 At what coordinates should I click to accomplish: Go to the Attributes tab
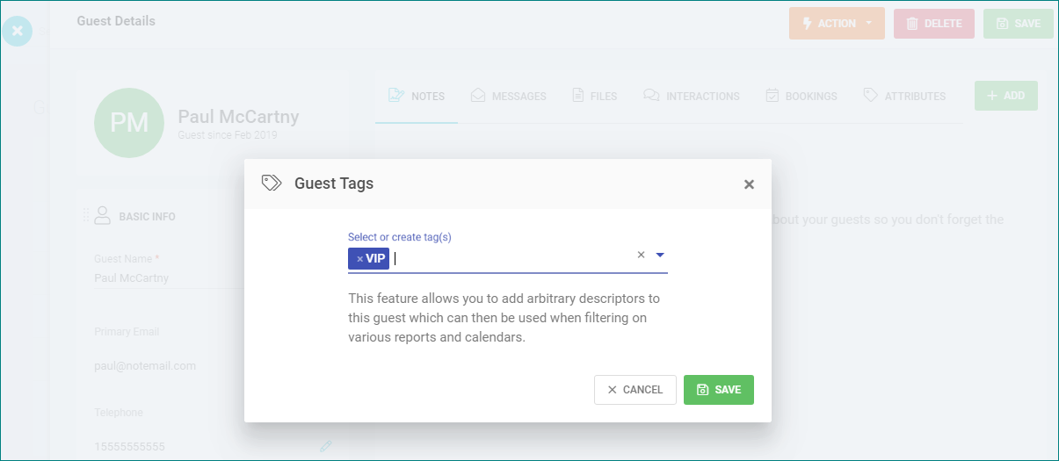coord(903,96)
